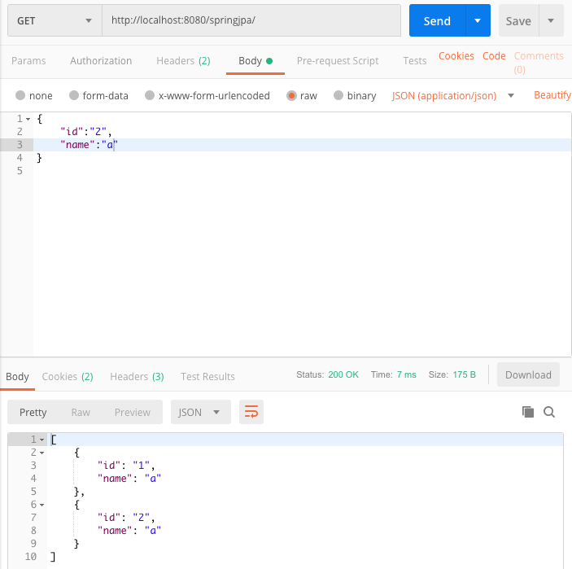Open the Tests tab
The image size is (572, 569).
(414, 60)
